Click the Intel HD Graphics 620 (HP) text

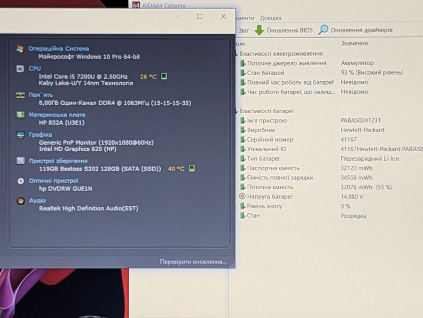point(78,149)
